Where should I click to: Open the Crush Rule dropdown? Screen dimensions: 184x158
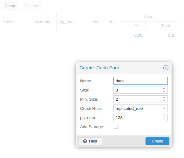(164, 108)
